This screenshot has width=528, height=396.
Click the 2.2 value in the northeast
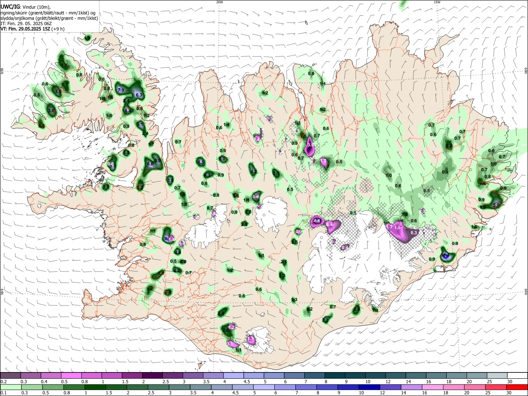coord(449,146)
